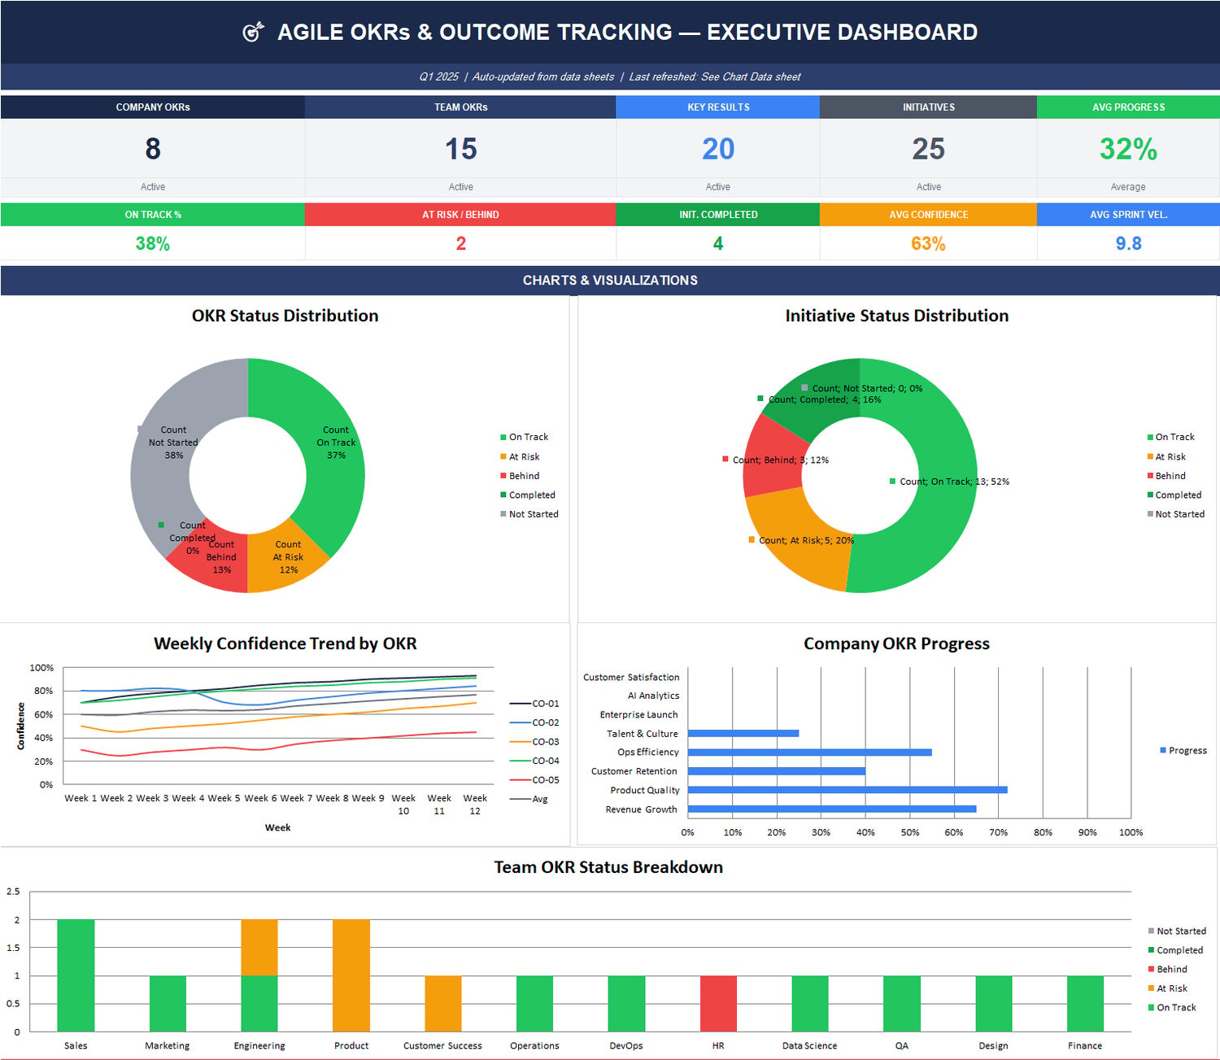Click Completed legend entry in Initiative Status chart
The height and width of the screenshot is (1060, 1220).
1174,495
